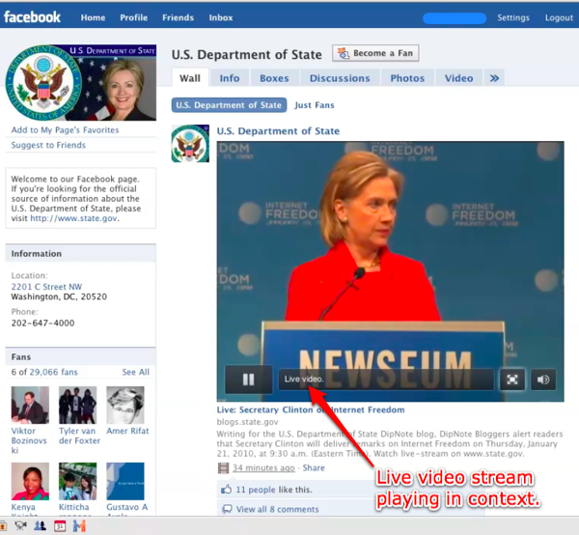Click the Information section header

coord(80,253)
